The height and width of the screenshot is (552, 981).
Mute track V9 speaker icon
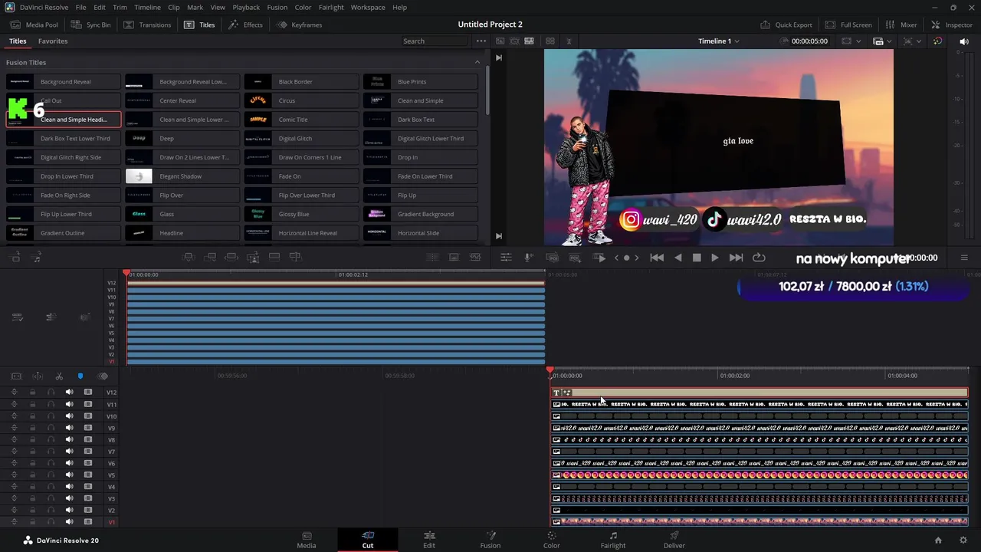click(69, 428)
